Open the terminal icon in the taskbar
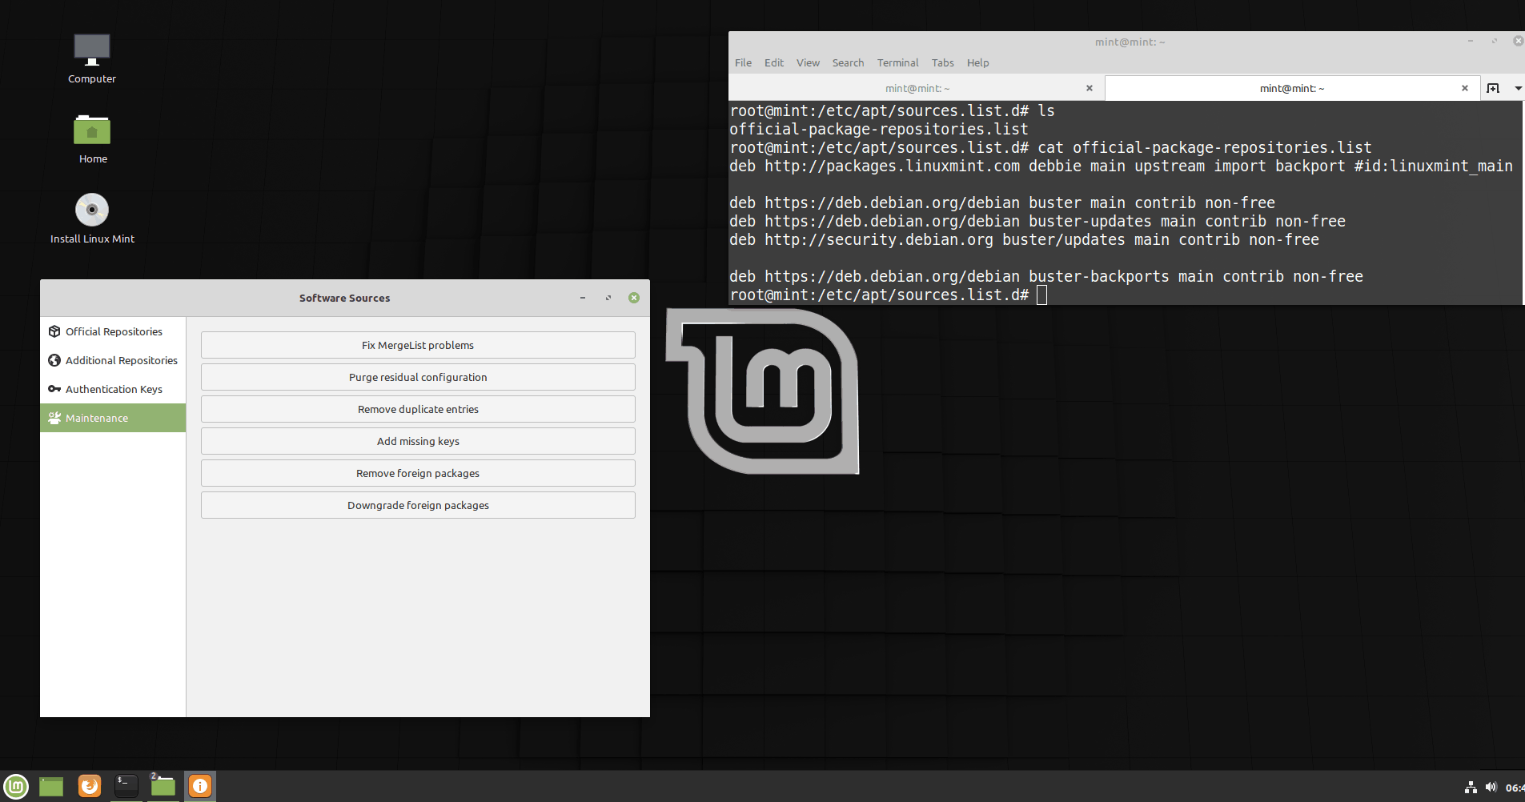 (x=125, y=786)
